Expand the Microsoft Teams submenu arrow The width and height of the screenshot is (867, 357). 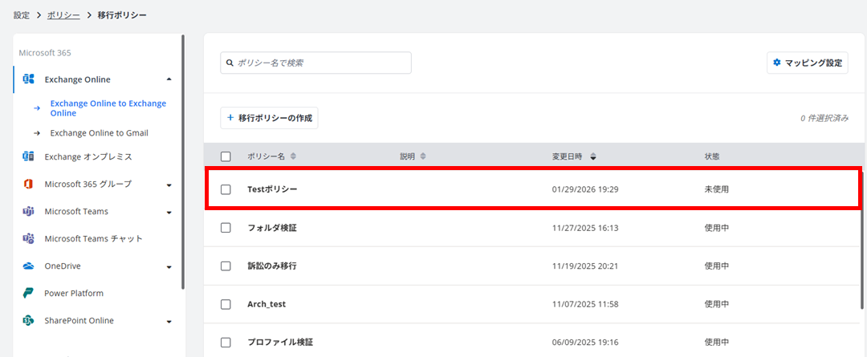(169, 213)
